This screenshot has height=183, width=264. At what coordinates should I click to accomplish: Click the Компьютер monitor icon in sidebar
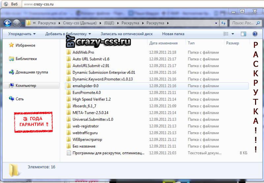pos(11,86)
